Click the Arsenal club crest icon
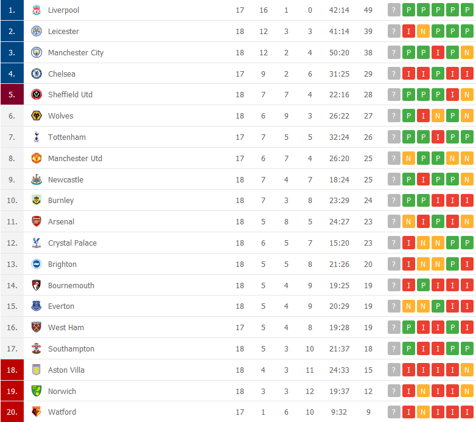Viewport: 476px width, 422px height. tap(37, 222)
